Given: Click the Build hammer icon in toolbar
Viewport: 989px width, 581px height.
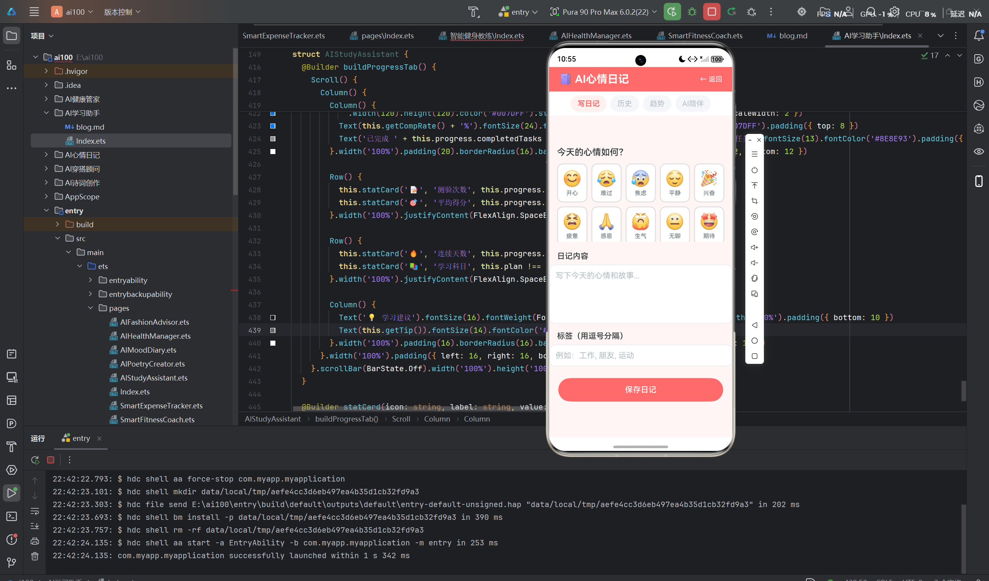Looking at the screenshot, I should click(474, 12).
